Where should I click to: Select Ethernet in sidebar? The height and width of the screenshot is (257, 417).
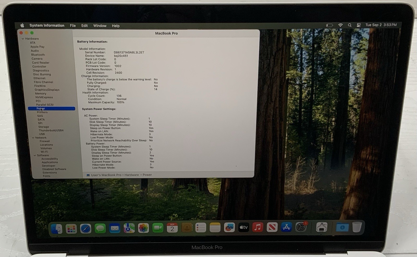click(x=39, y=78)
